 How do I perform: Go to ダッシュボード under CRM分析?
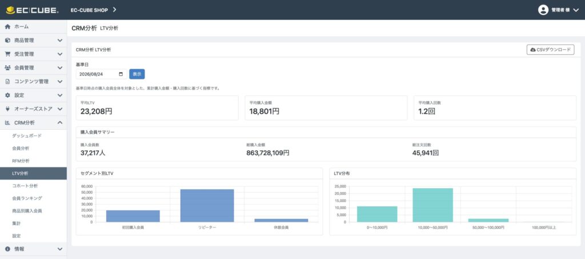pos(27,136)
